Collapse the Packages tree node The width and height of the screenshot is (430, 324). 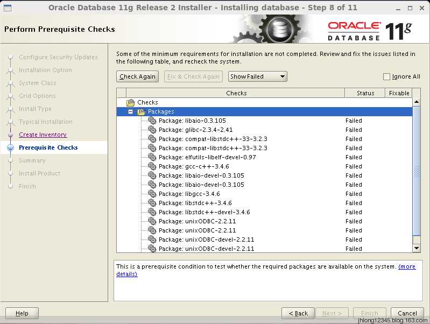pyautogui.click(x=131, y=111)
